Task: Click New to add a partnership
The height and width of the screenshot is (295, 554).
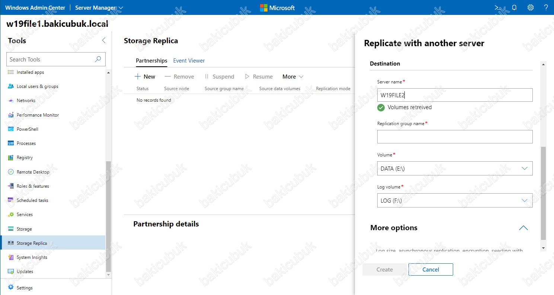Action: 145,77
